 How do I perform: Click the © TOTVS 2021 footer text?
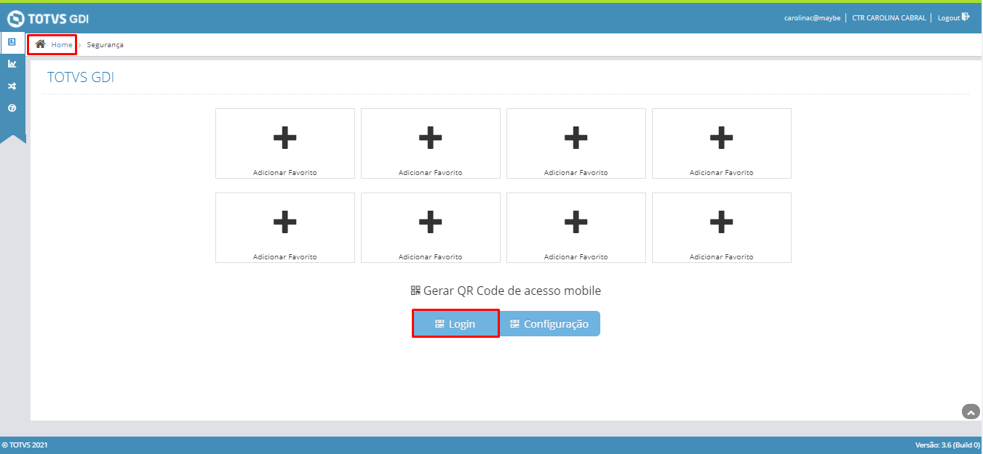click(x=25, y=445)
